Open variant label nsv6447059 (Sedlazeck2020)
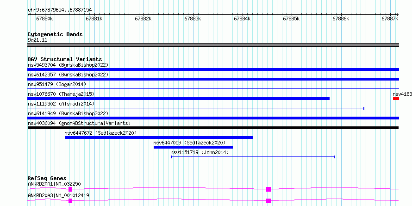The image size is (412, 206). [x=189, y=143]
